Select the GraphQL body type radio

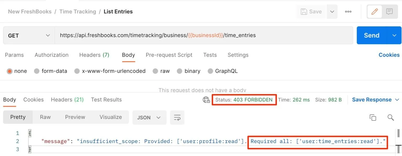210,71
